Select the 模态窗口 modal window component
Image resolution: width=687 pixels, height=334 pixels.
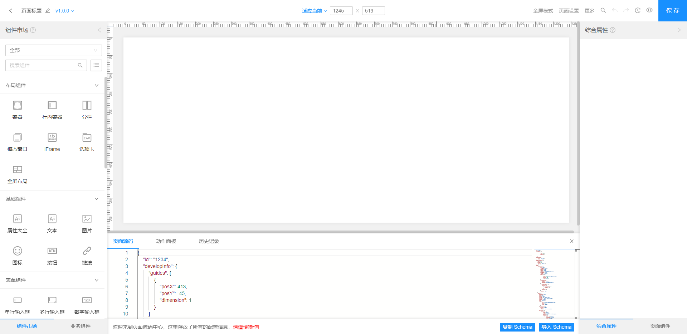pyautogui.click(x=18, y=142)
